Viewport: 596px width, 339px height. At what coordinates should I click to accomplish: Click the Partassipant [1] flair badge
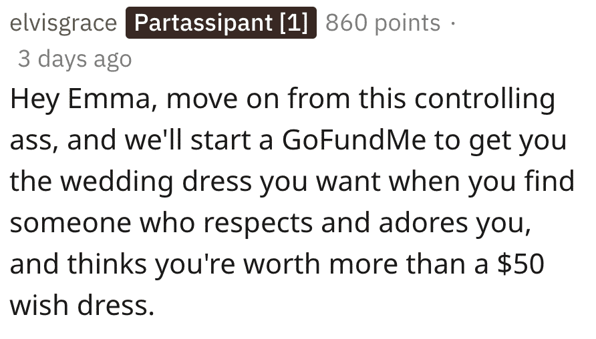pyautogui.click(x=221, y=23)
